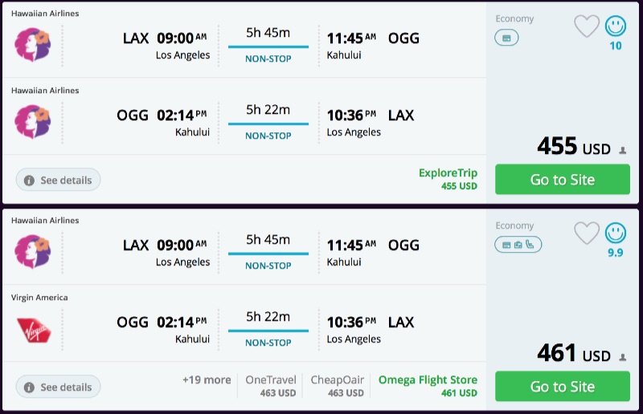Click the person icon beside 455 USD
The width and height of the screenshot is (643, 414).
pos(622,151)
